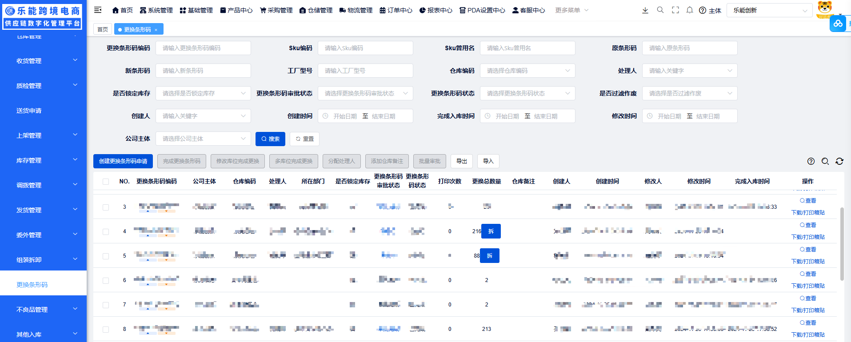Focus the 新条形码 input field

click(203, 71)
